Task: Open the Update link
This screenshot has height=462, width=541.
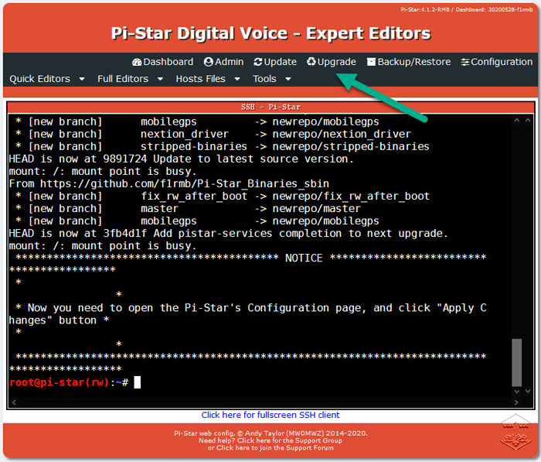Action: [275, 62]
